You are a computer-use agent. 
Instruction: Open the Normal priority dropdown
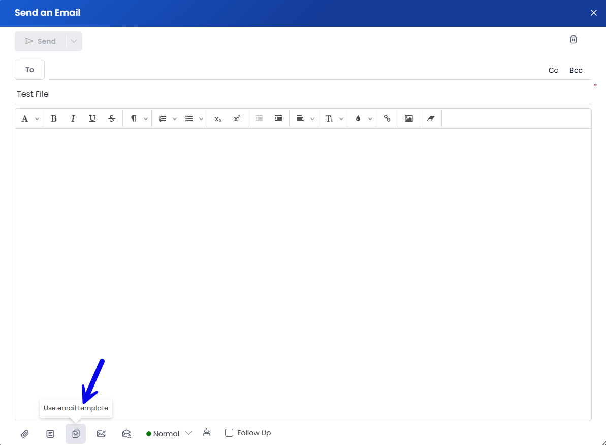(169, 434)
